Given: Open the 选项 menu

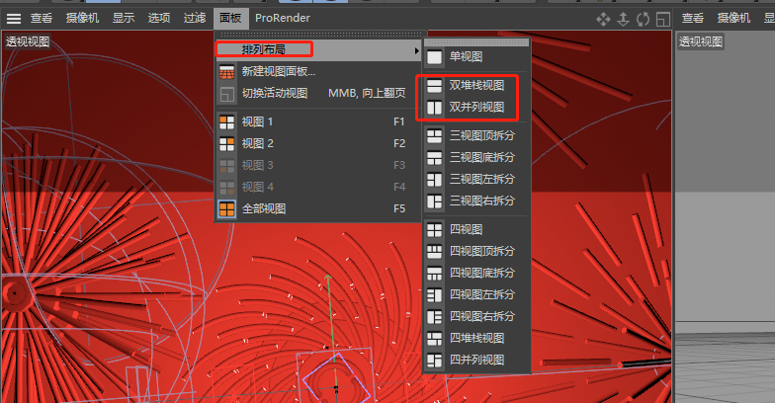Looking at the screenshot, I should 159,18.
